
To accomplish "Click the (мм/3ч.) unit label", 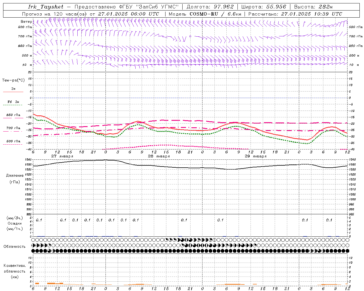I will [x=15, y=218].
